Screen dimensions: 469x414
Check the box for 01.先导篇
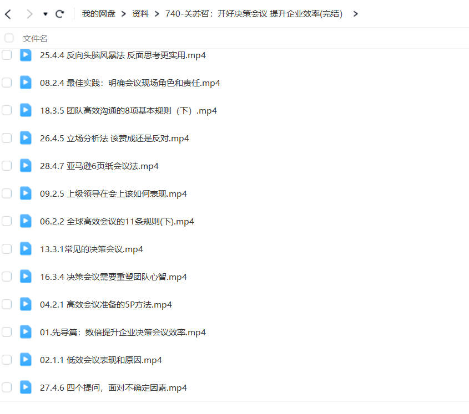7,332
